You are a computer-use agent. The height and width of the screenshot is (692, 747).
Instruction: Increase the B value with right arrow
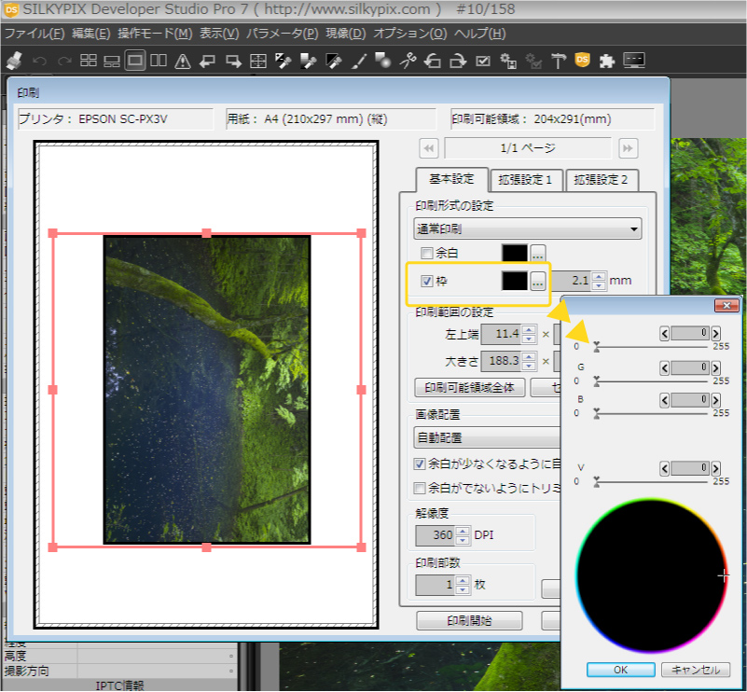tap(715, 400)
